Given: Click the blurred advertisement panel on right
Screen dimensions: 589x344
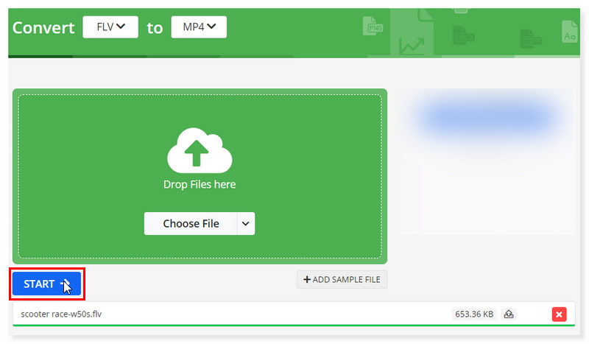Looking at the screenshot, I should [x=486, y=162].
